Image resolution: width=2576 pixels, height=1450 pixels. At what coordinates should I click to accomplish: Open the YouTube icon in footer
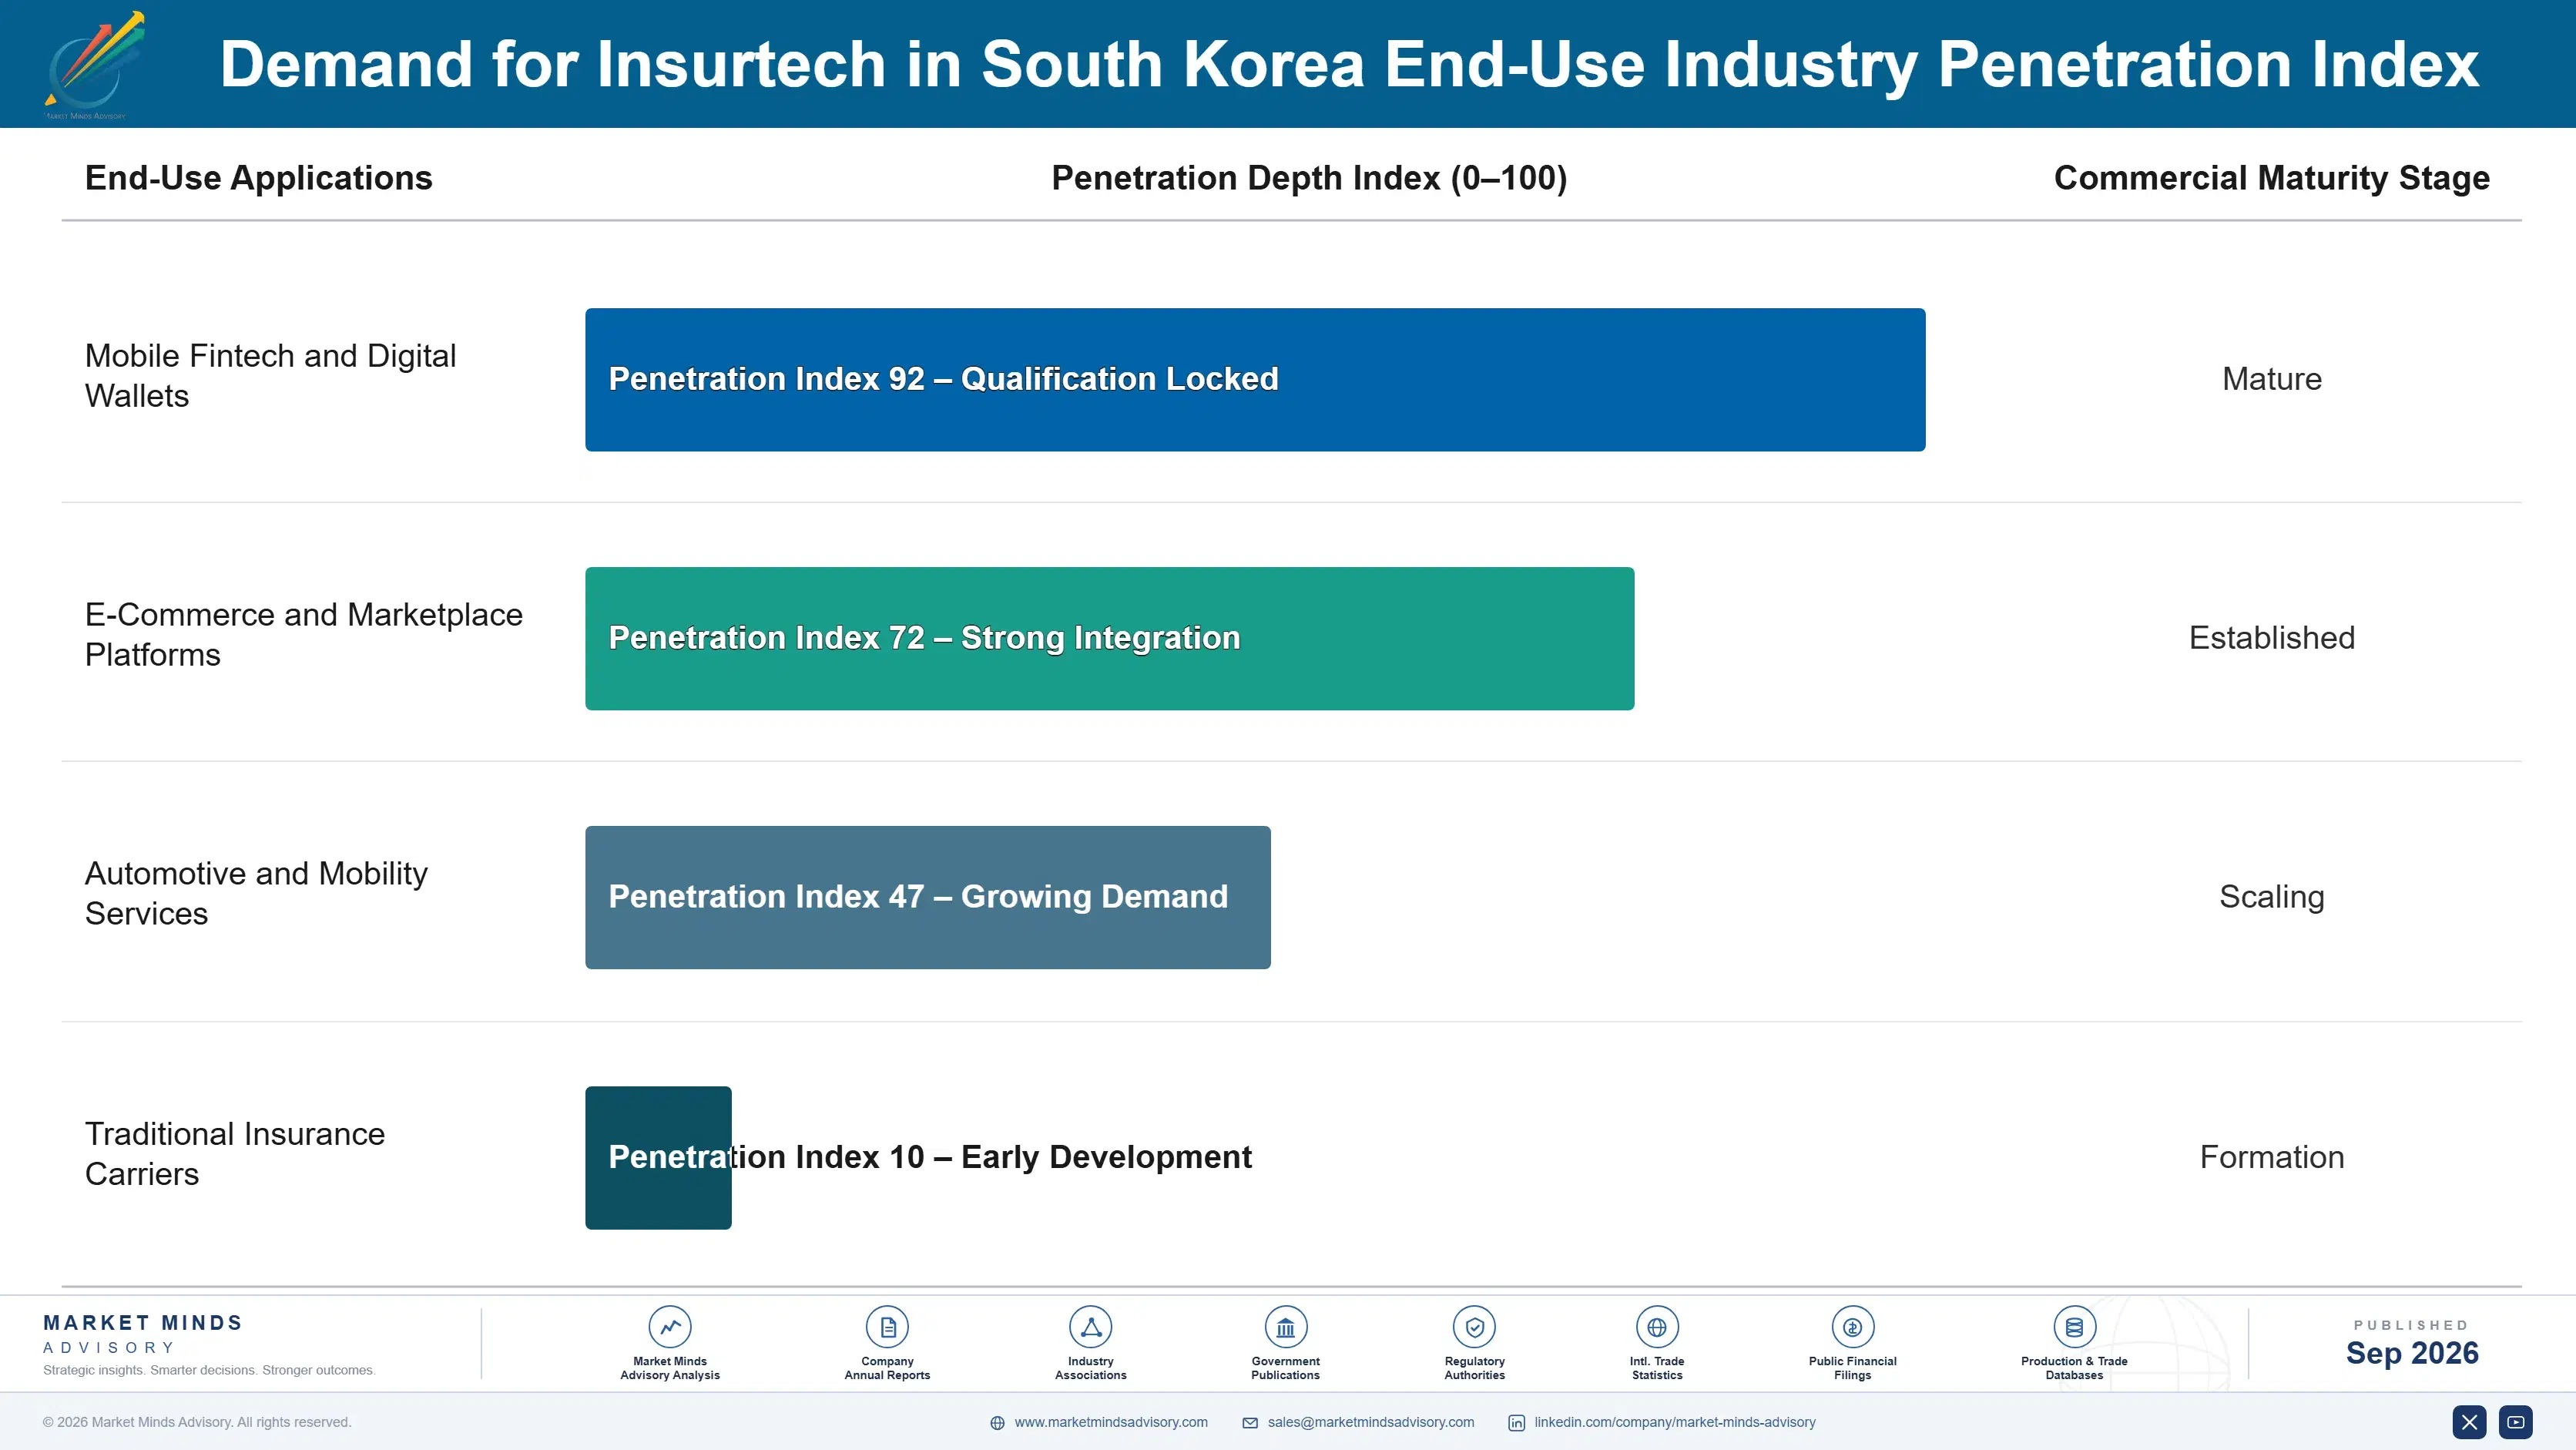click(x=2516, y=1422)
